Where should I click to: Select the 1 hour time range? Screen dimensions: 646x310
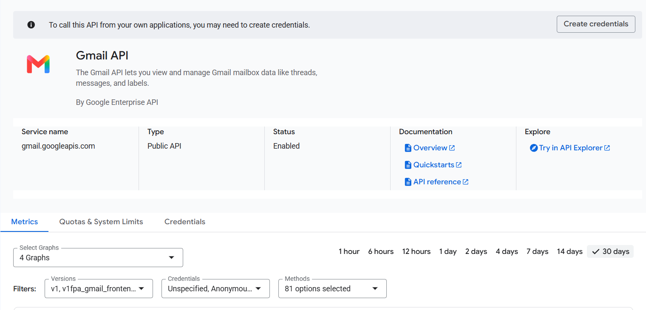point(349,251)
